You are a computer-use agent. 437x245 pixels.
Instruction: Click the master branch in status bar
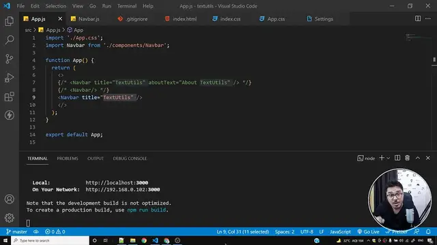point(16,231)
